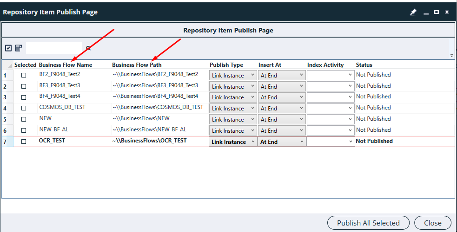
Task: Click the magnifier search icon
Action: [x=88, y=48]
